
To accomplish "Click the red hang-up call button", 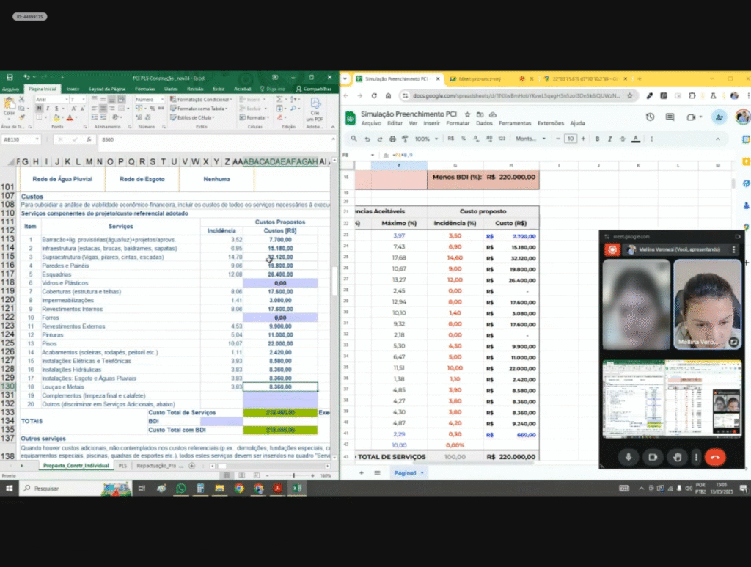I will pyautogui.click(x=715, y=457).
